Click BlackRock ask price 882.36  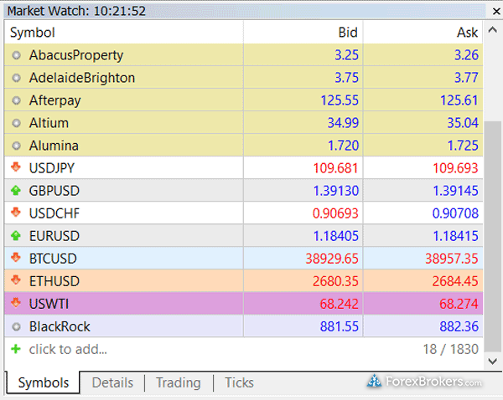(x=459, y=326)
